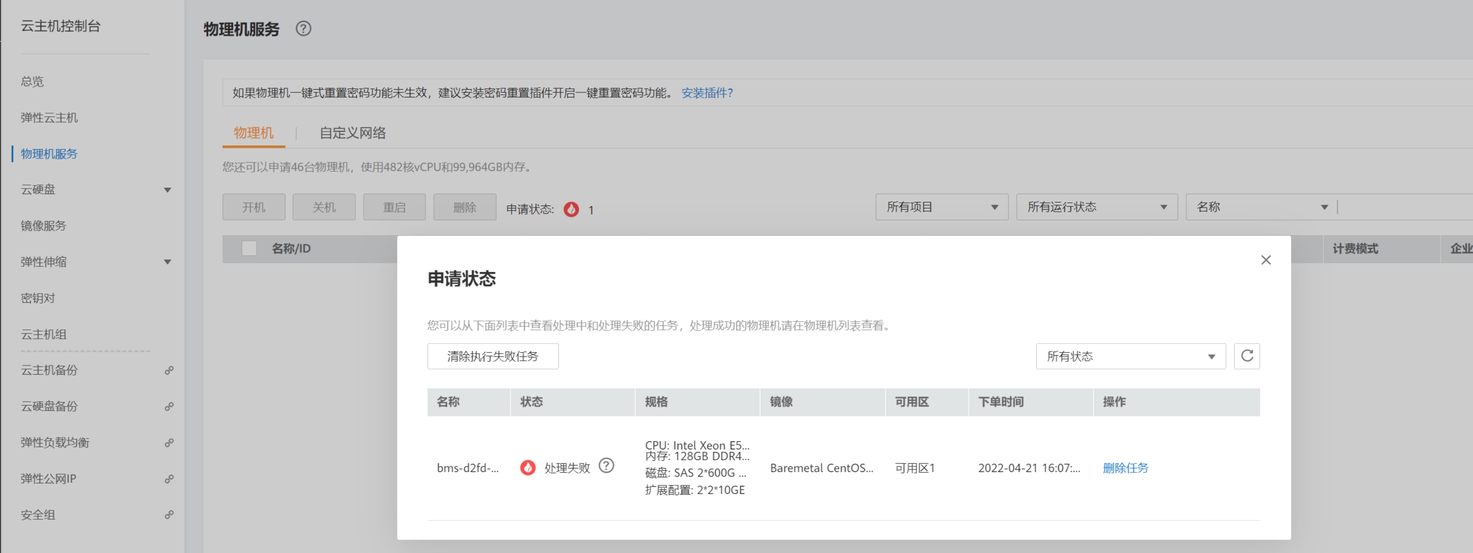Click the 弹性伸缩 sidebar item
The image size is (1473, 553).
44,262
